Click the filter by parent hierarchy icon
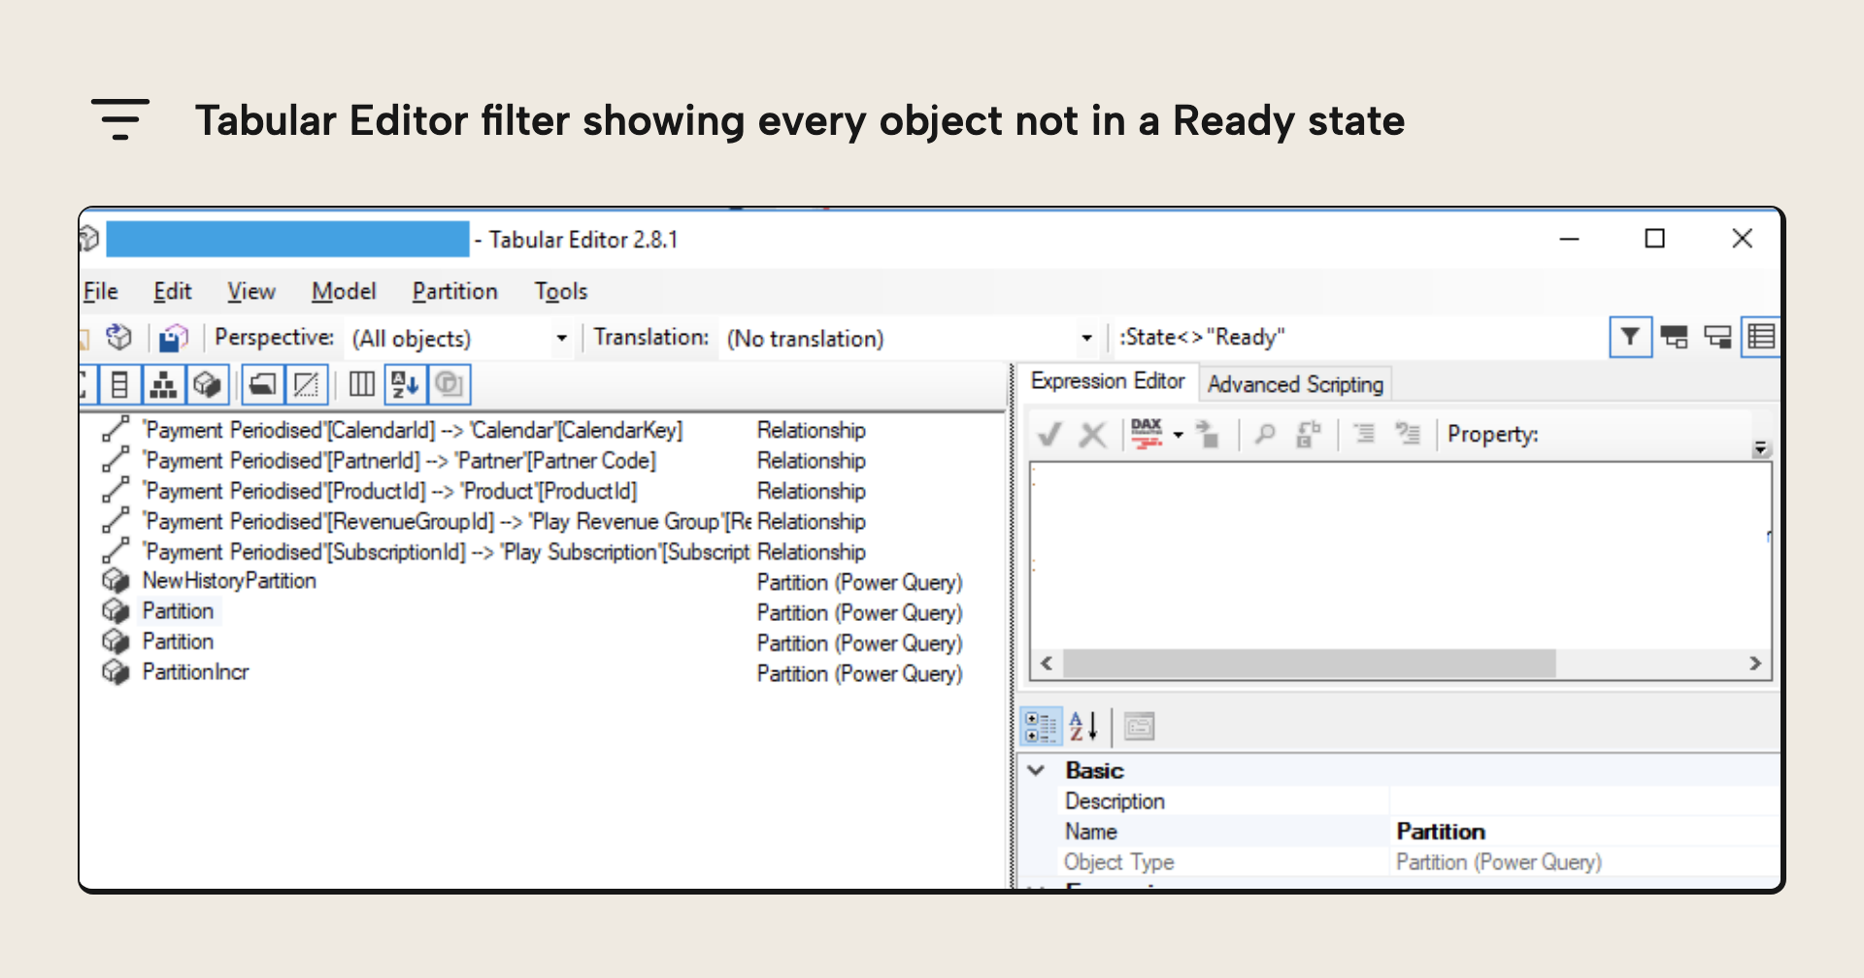This screenshot has height=978, width=1864. pyautogui.click(x=1674, y=337)
